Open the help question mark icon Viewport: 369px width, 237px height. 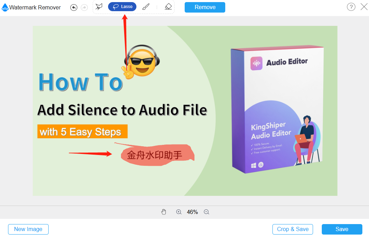[351, 7]
